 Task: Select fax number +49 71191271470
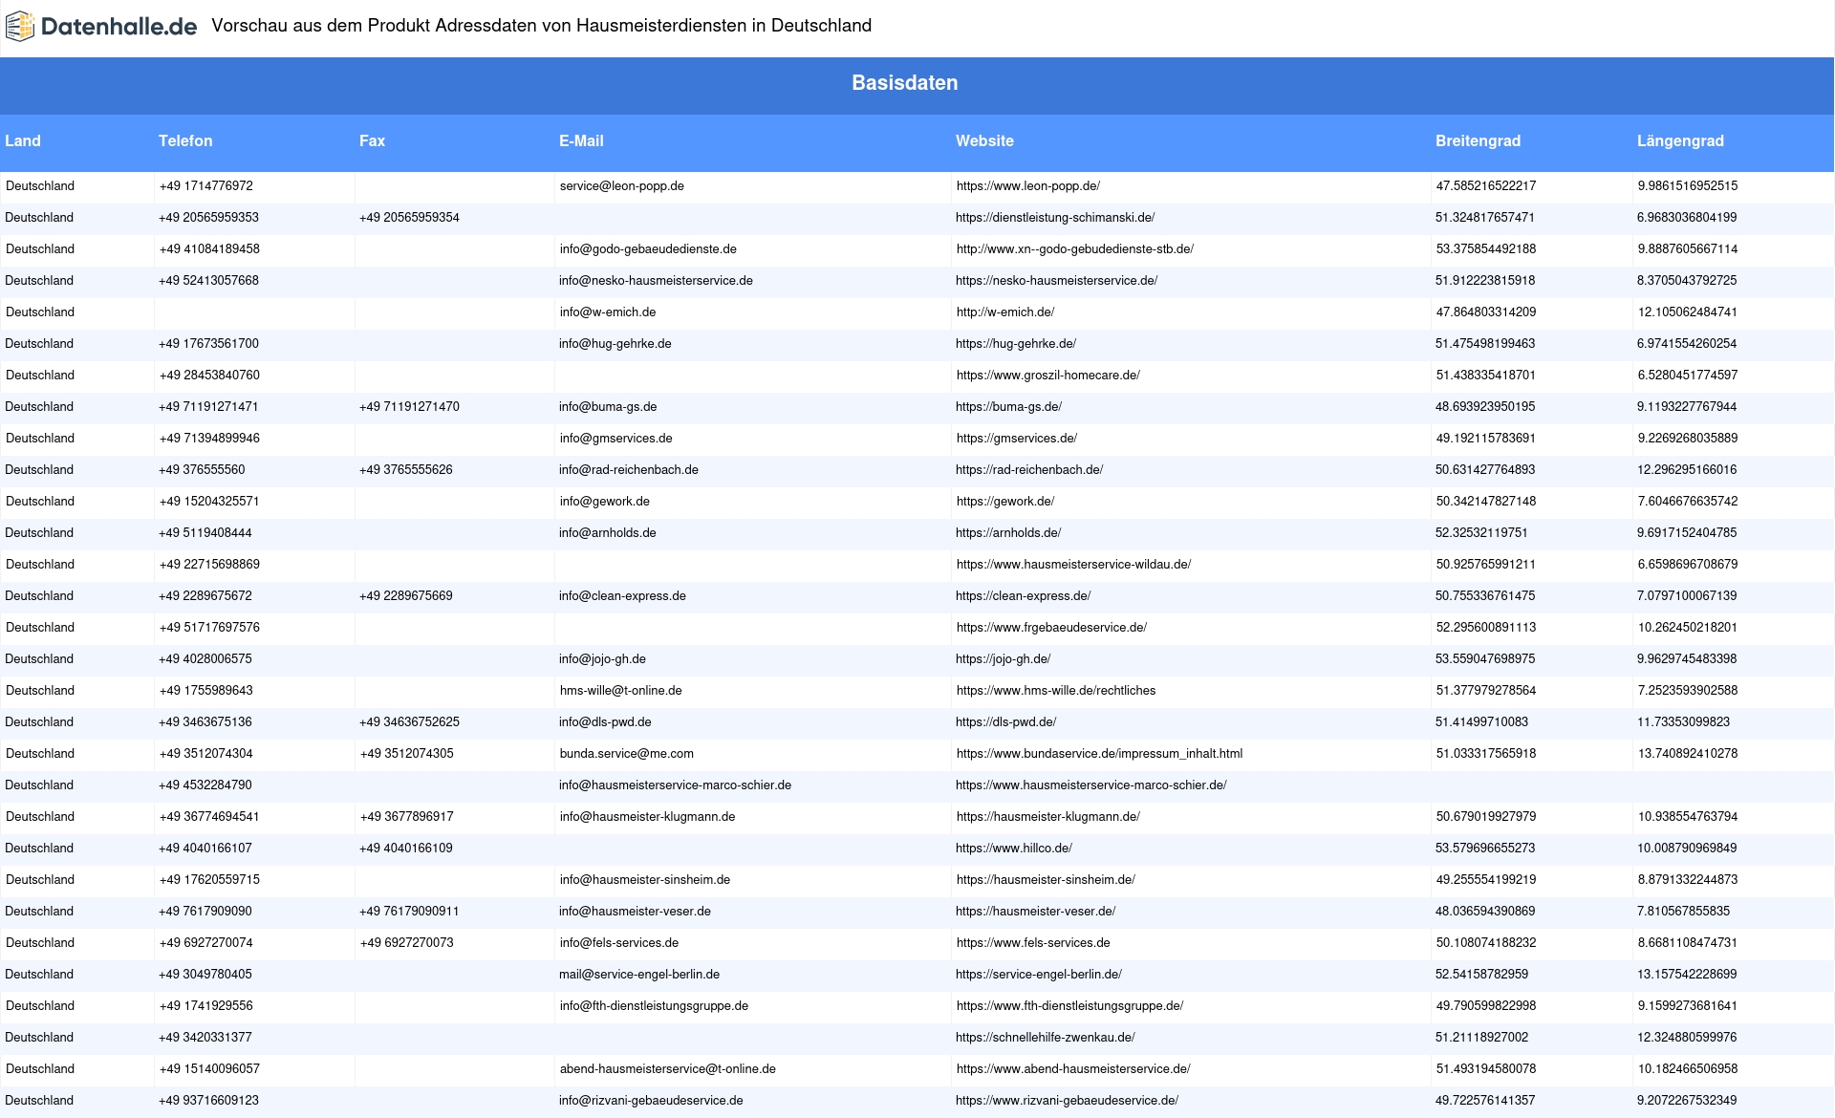coord(409,407)
